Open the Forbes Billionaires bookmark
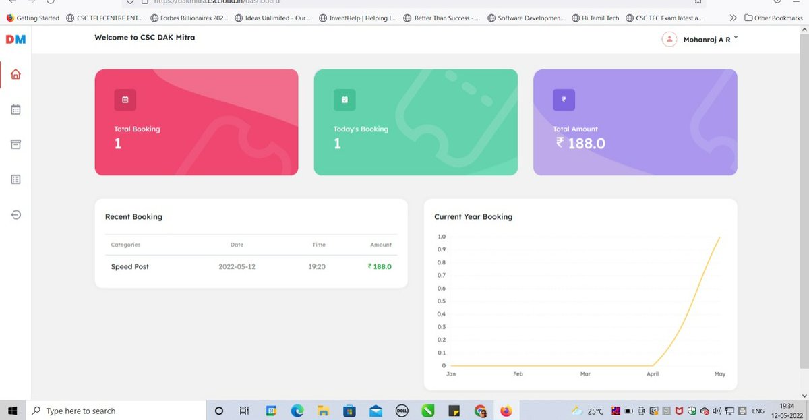 189,18
